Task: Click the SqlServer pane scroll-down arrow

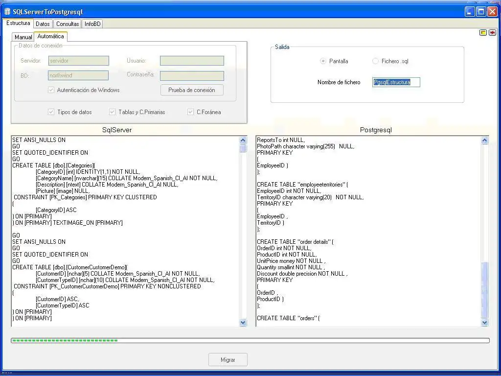Action: coord(243,323)
